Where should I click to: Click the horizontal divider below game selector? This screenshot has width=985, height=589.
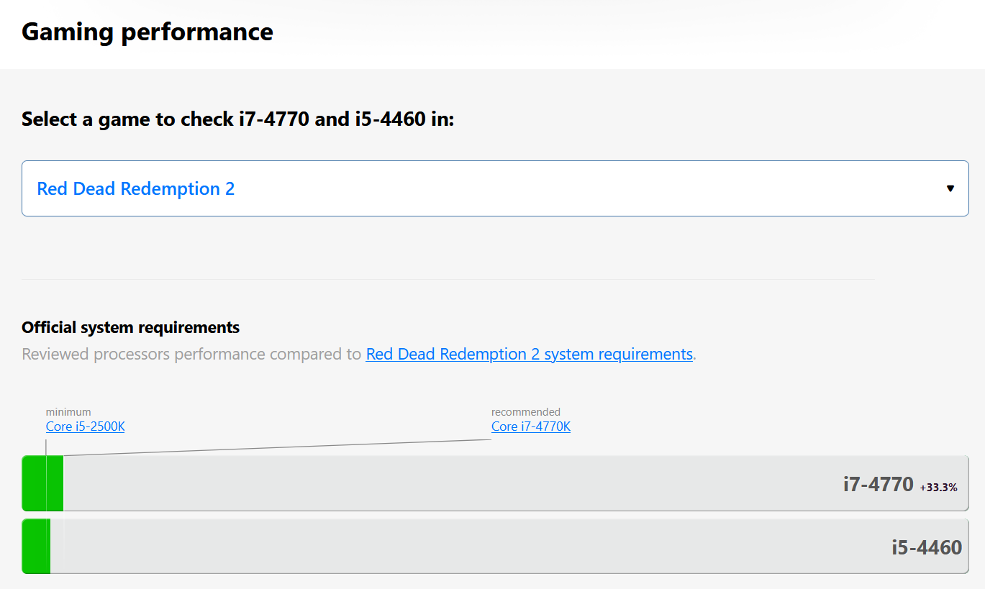tap(448, 279)
